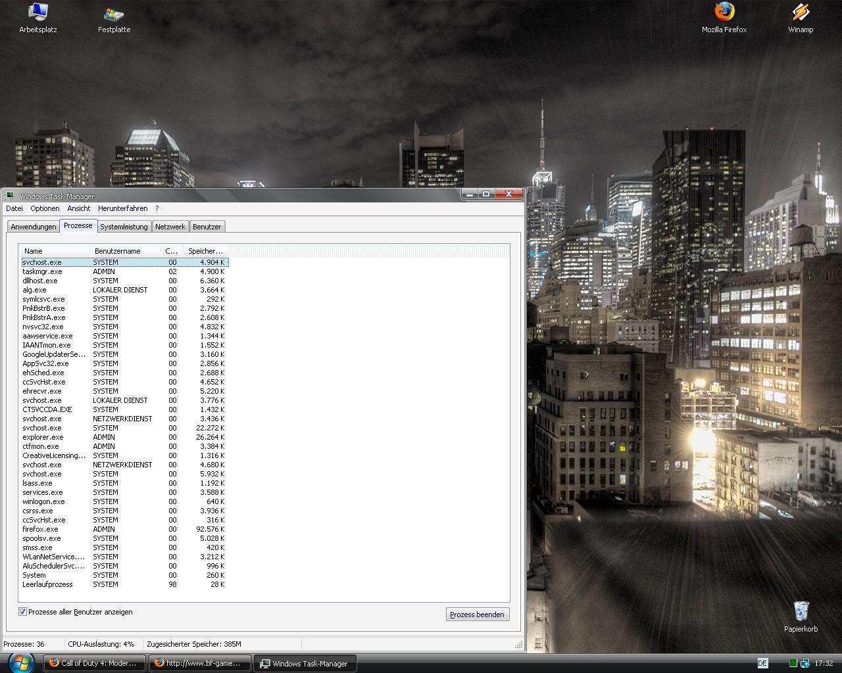
Task: Select the Leerlaufprozess row
Action: pyautogui.click(x=124, y=584)
